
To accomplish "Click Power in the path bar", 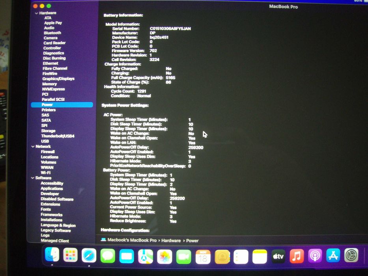I will tap(192, 241).
